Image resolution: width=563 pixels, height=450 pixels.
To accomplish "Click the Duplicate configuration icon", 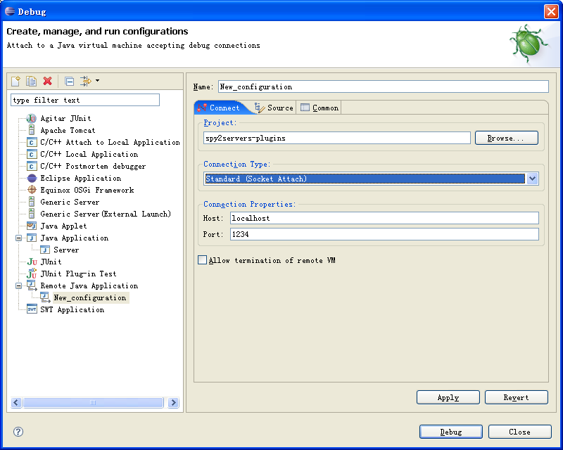I will point(31,81).
